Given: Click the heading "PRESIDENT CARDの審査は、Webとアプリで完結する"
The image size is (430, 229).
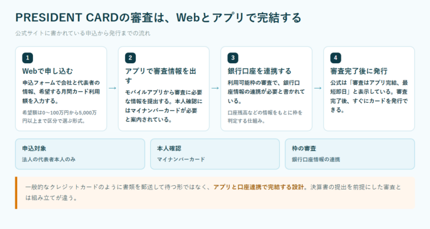Looking at the screenshot, I should coord(158,18).
